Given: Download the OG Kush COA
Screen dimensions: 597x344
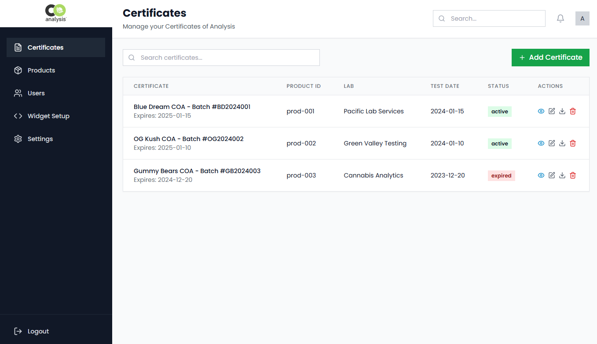Looking at the screenshot, I should [x=562, y=143].
